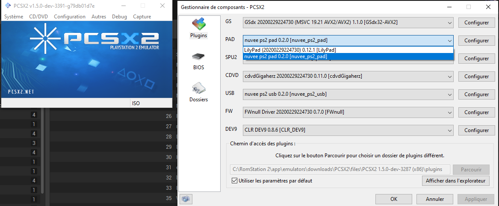Click Configurer for the FW plugin
The width and height of the screenshot is (499, 206).
(x=476, y=112)
